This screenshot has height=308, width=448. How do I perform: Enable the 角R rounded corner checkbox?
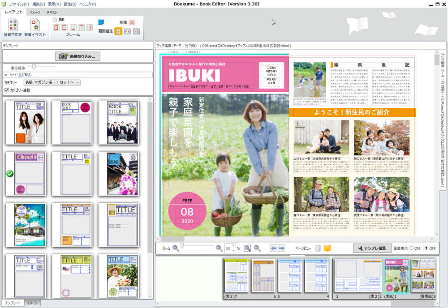coord(55,20)
